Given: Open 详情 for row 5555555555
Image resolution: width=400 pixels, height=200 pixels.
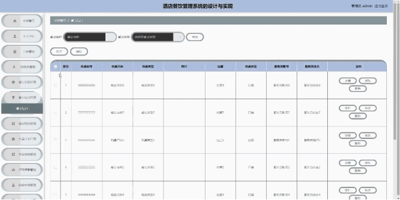Looking at the screenshot, I should (348, 163).
